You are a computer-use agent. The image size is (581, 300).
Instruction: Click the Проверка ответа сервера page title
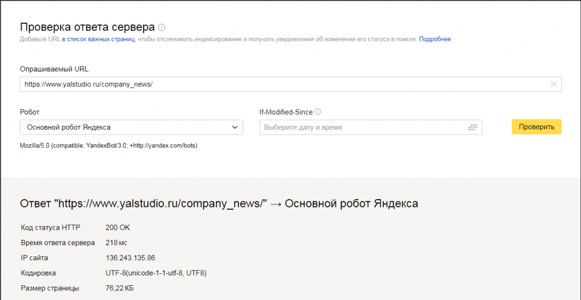(87, 27)
